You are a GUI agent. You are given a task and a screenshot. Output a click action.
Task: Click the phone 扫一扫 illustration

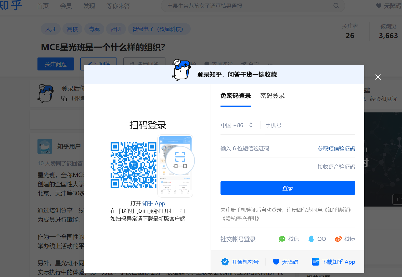coord(175,166)
